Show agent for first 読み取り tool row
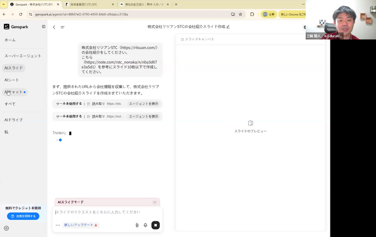 (143, 104)
